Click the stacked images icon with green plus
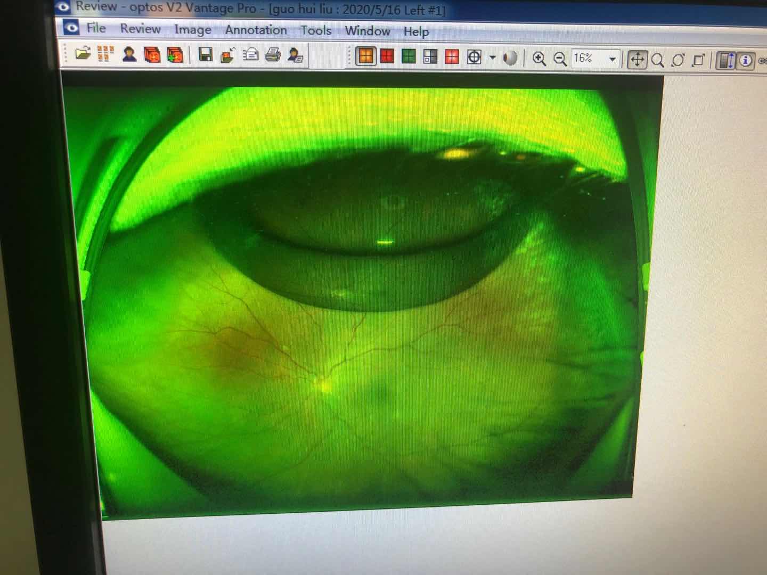The width and height of the screenshot is (767, 575). (x=175, y=54)
